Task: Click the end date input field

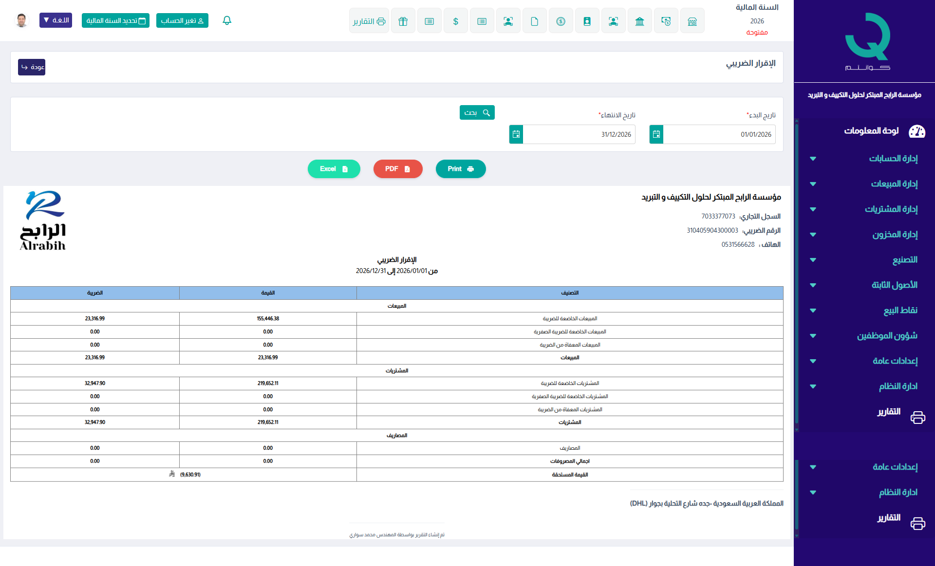Action: coord(579,134)
